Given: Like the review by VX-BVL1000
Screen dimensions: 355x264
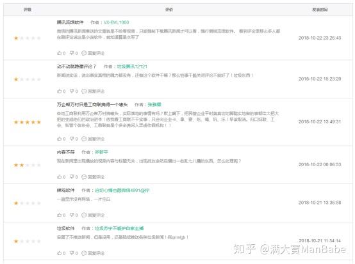Looking at the screenshot, I should click(62, 53).
